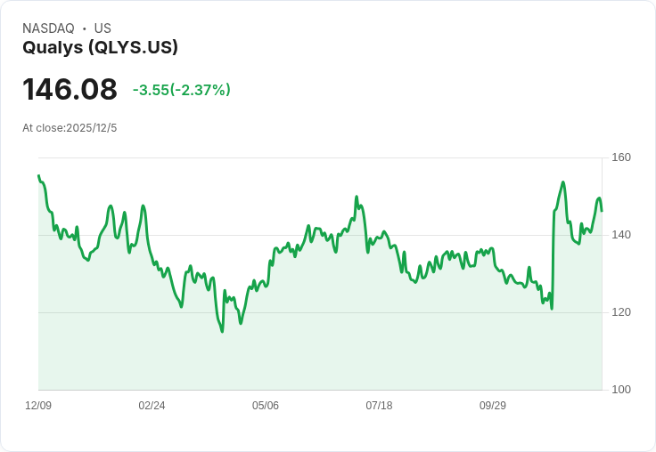Click the 100 y-axis label

[x=621, y=390]
